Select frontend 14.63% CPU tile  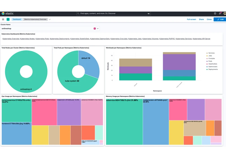17,133
